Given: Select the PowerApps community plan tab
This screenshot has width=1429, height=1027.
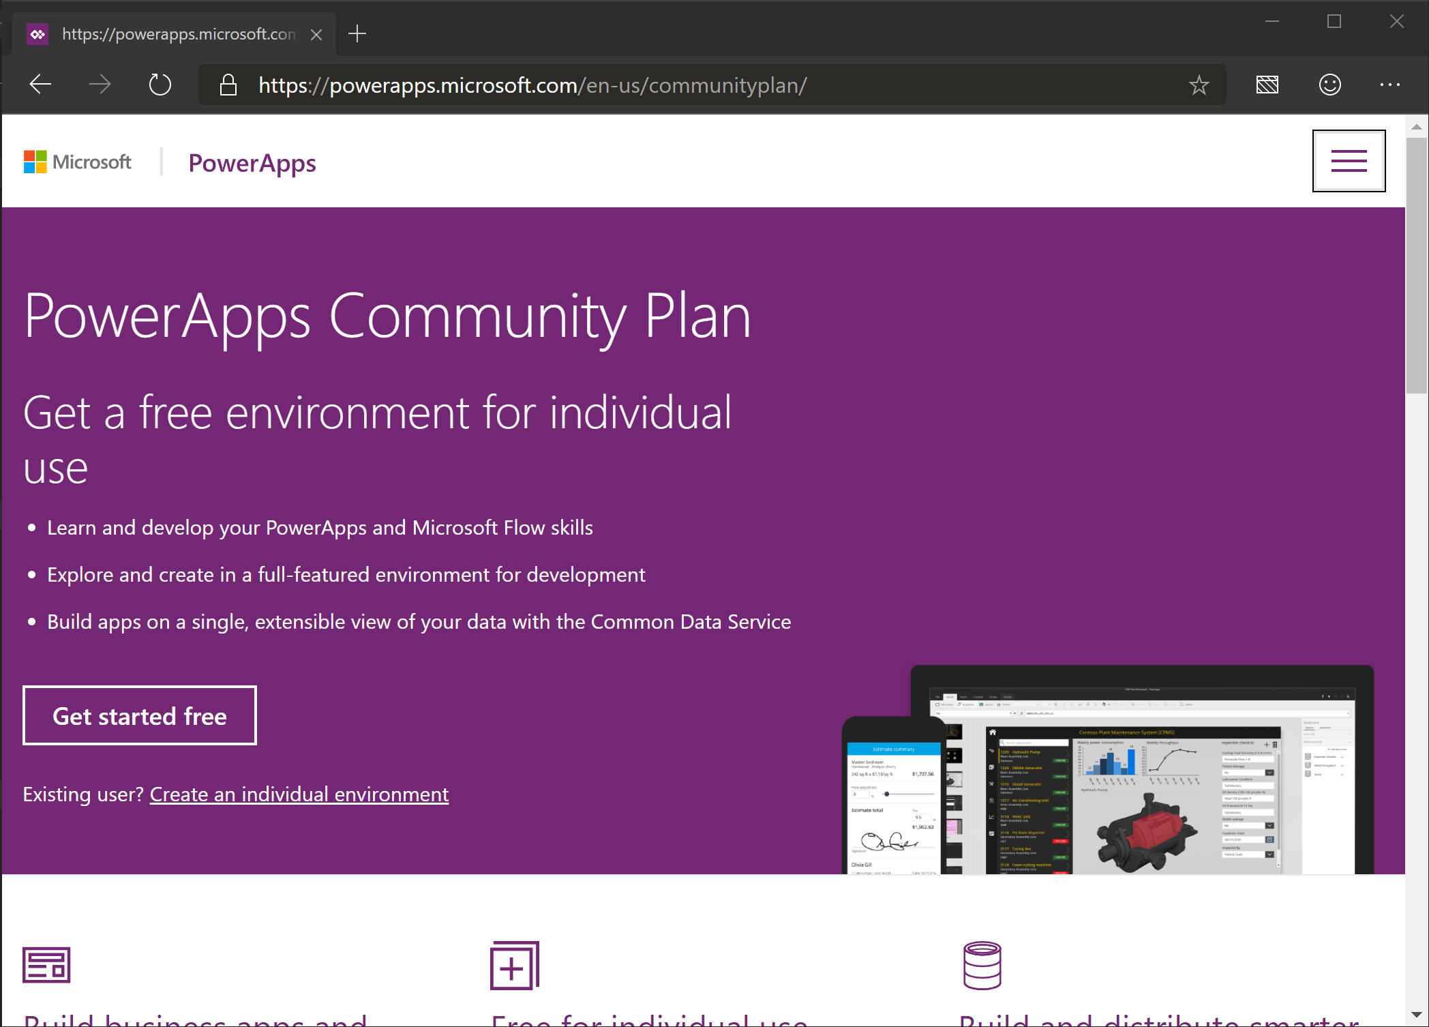Looking at the screenshot, I should 170,33.
